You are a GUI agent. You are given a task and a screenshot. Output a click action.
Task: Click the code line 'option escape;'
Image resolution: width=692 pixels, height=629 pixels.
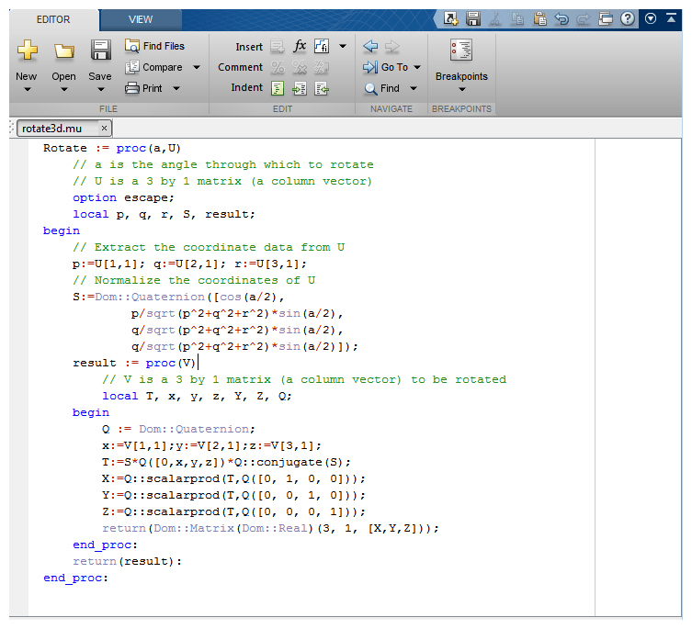123,197
